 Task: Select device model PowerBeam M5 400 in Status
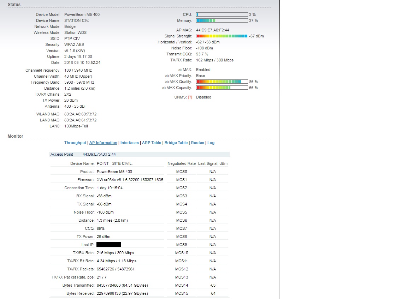coord(82,14)
